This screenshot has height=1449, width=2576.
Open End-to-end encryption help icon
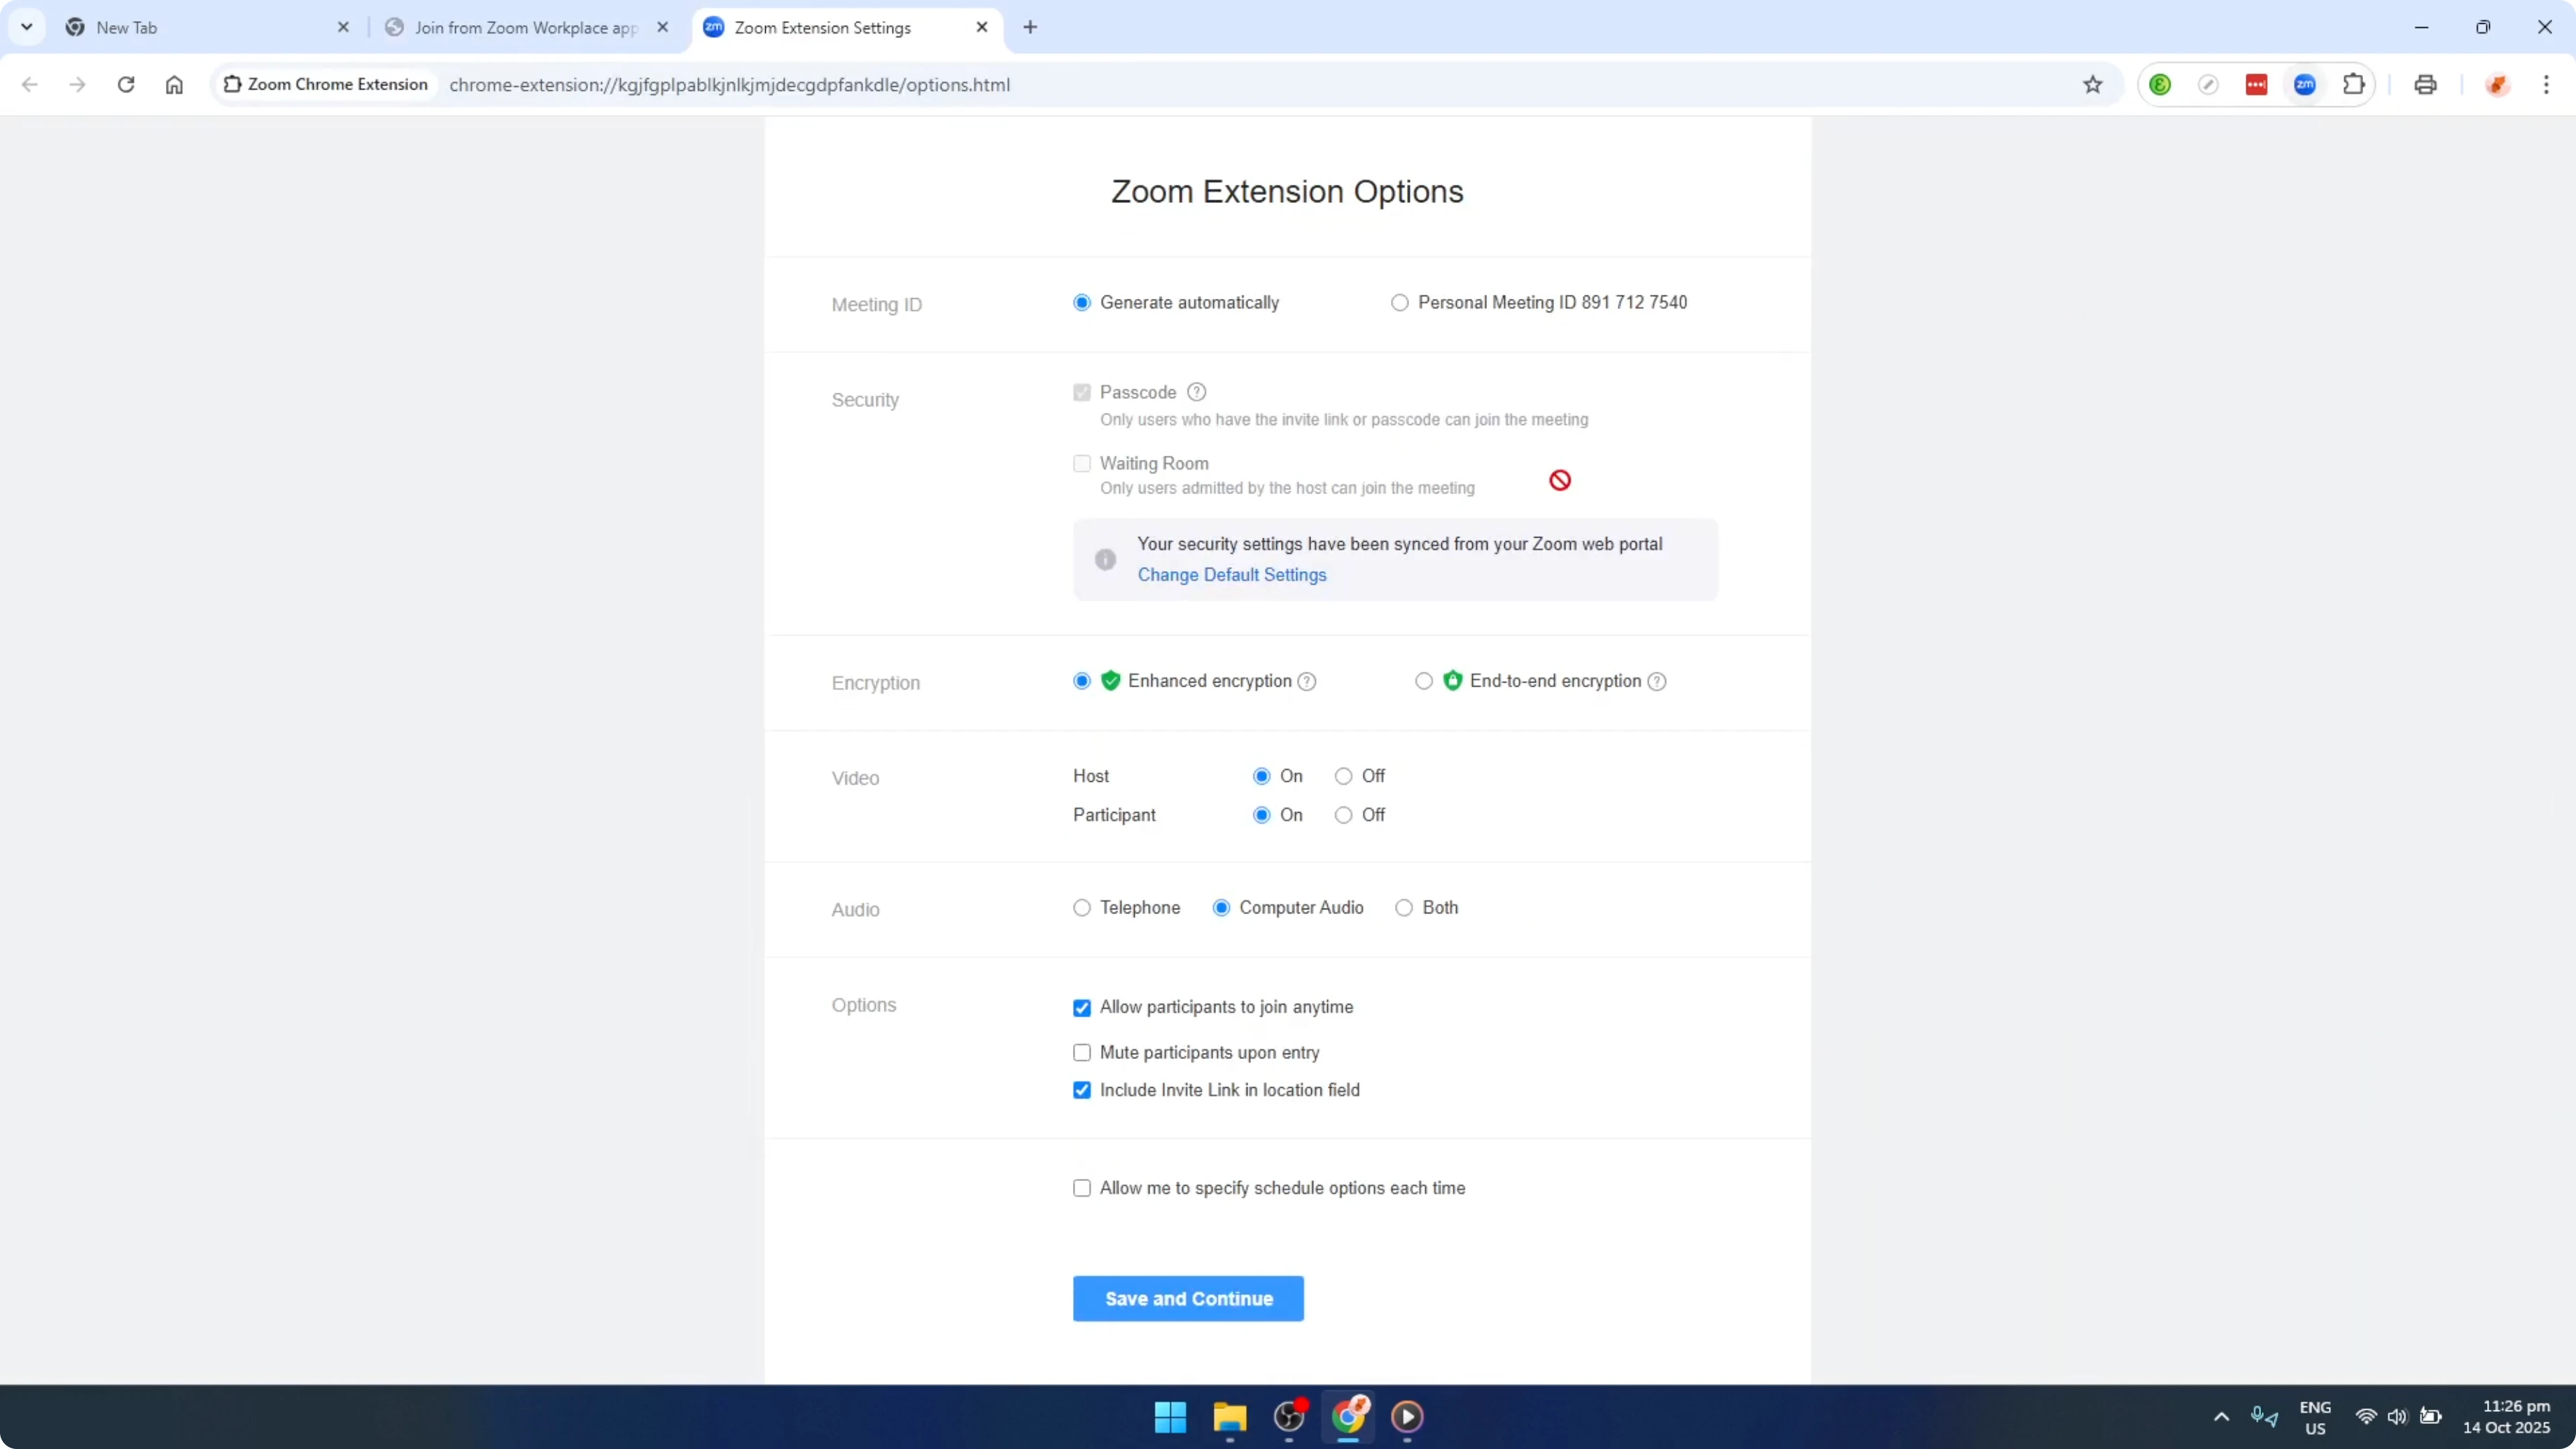(x=1657, y=682)
